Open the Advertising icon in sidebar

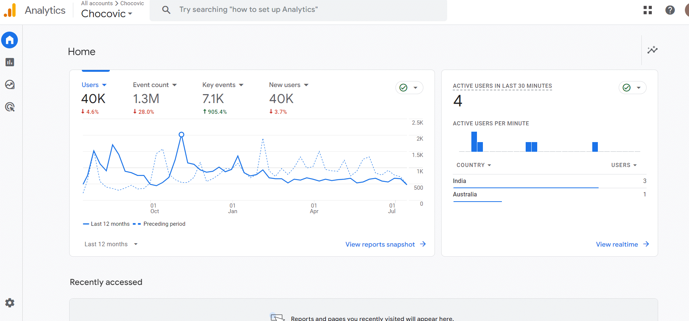click(10, 107)
